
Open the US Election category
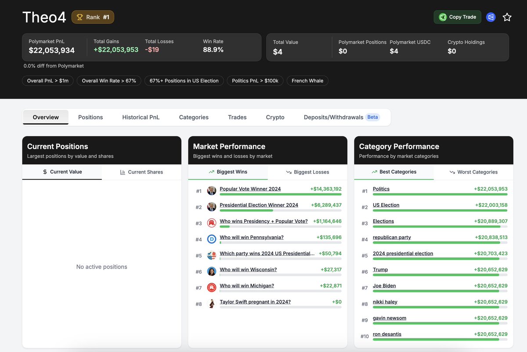point(386,205)
